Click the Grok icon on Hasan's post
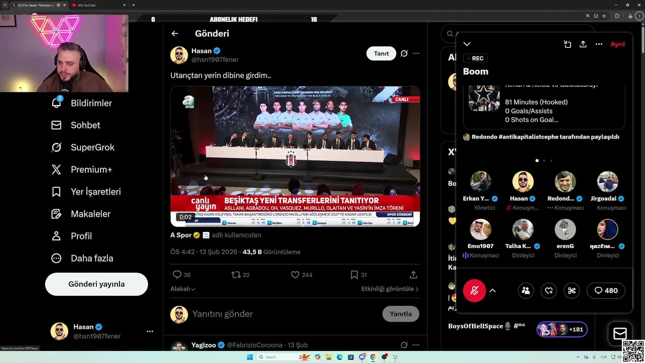The width and height of the screenshot is (645, 363). click(404, 53)
